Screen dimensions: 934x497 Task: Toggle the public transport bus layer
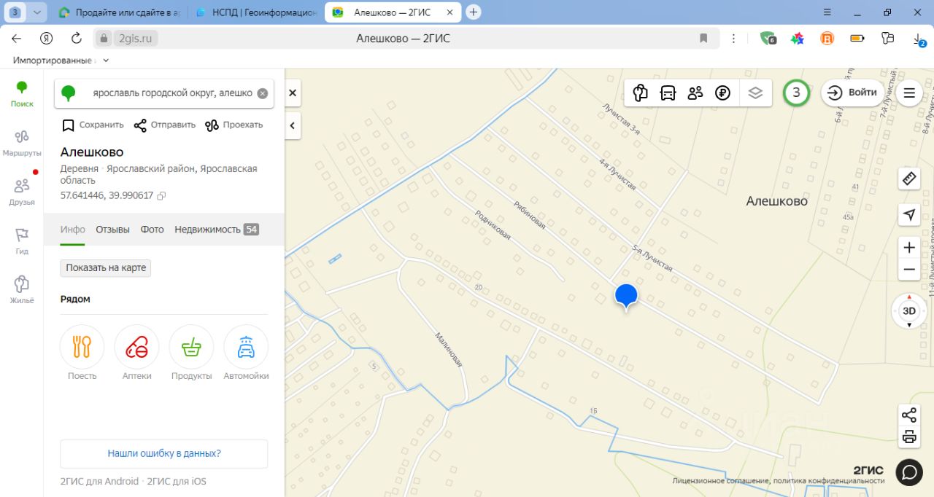pyautogui.click(x=668, y=93)
